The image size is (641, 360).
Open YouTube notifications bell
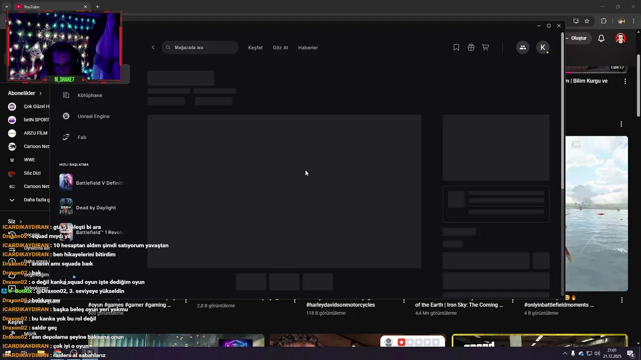[x=601, y=38]
